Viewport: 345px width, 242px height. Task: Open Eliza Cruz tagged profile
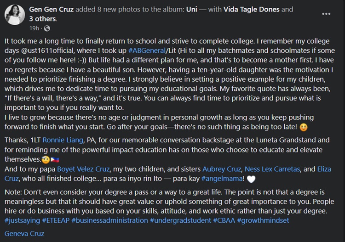point(324,169)
